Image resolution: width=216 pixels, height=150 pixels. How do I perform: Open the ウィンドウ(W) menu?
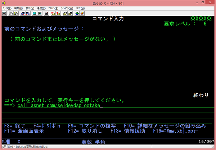pos(67,8)
